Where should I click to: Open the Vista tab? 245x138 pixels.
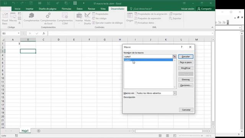tap(103, 9)
